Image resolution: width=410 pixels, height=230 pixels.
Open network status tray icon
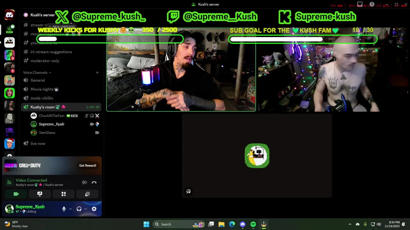pyautogui.click(x=373, y=224)
